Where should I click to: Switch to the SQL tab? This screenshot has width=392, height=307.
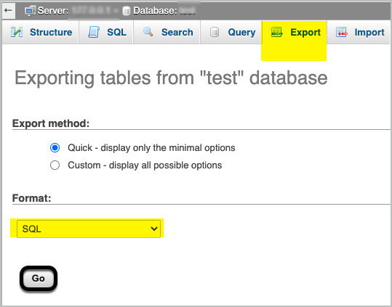point(106,33)
